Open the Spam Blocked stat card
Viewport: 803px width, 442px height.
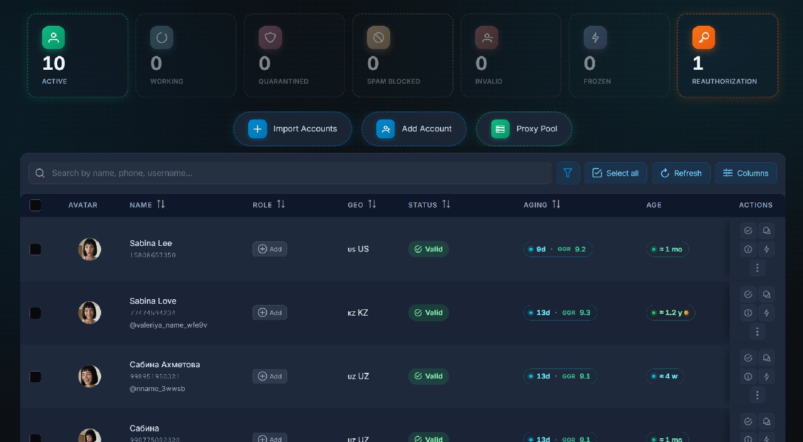tap(403, 56)
